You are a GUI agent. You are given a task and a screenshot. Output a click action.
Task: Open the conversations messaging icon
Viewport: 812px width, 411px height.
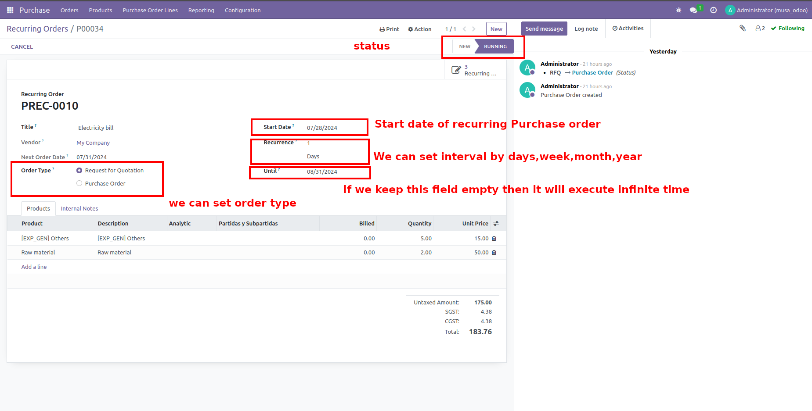[x=693, y=10]
